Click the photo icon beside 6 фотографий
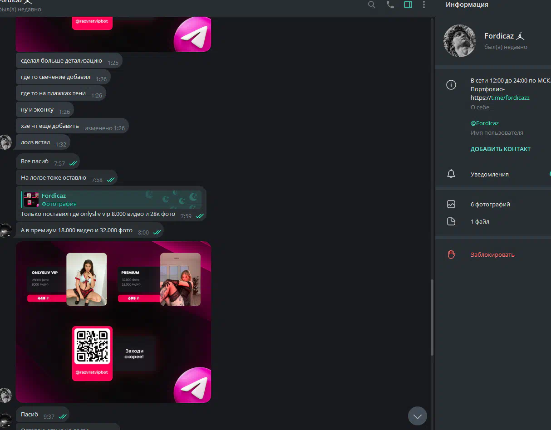This screenshot has height=430, width=551. pos(451,204)
